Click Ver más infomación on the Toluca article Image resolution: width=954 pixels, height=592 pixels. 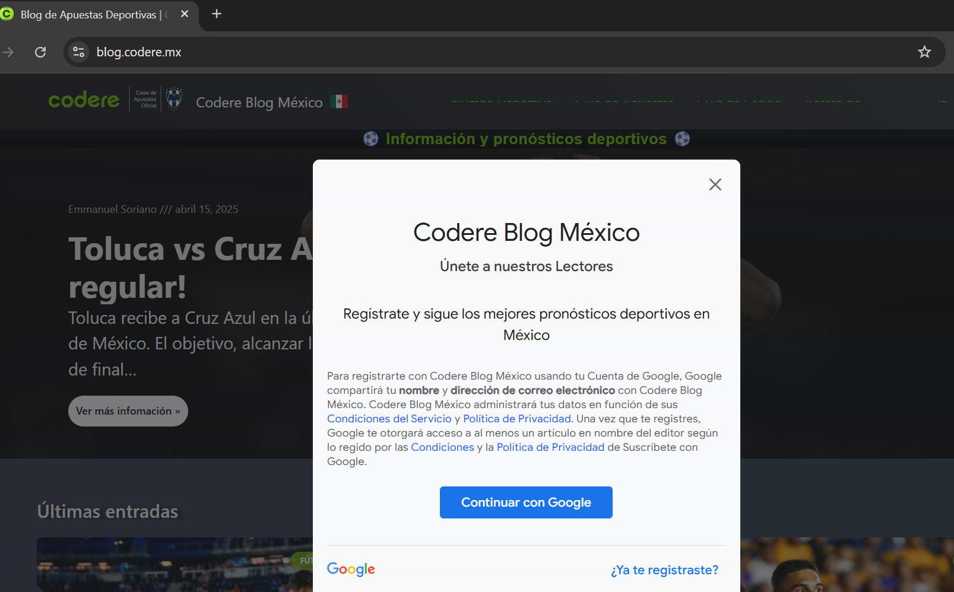[128, 410]
